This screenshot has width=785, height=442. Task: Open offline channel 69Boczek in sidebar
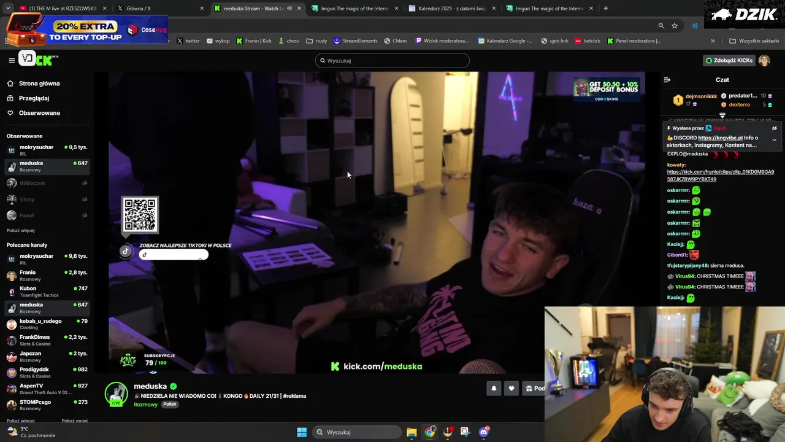47,183
